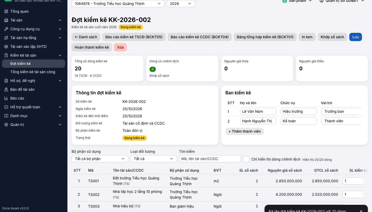Tick Chỉ hiển thị dòng chênh lệch checkbox
372x212 pixels.
pyautogui.click(x=246, y=159)
